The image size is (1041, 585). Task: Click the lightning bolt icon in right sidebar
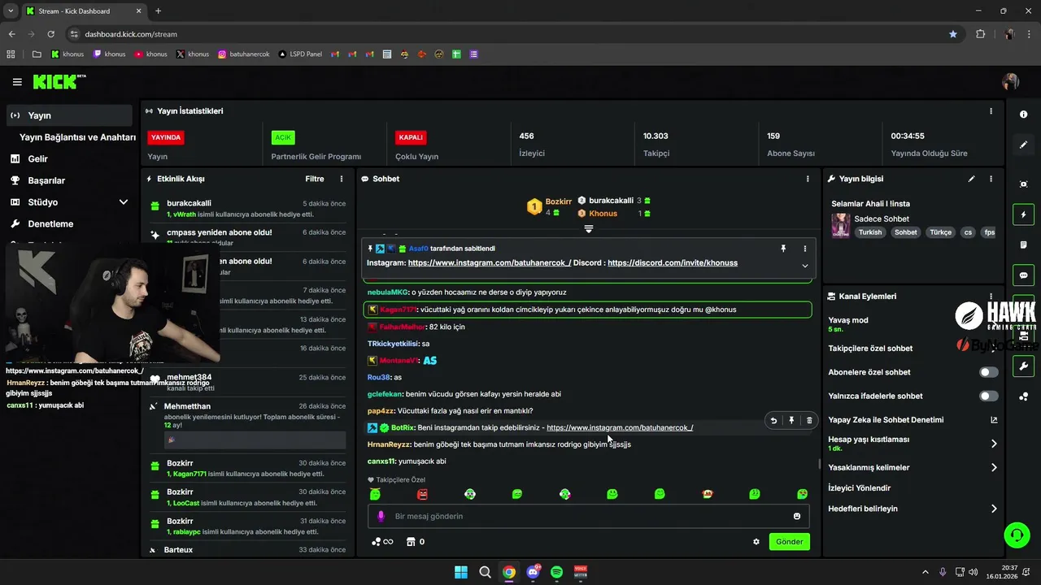pyautogui.click(x=1024, y=214)
